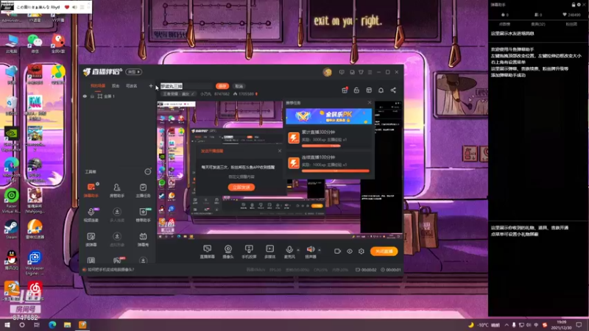Open the 全民乐PK banner
The height and width of the screenshot is (331, 589).
pos(328,116)
